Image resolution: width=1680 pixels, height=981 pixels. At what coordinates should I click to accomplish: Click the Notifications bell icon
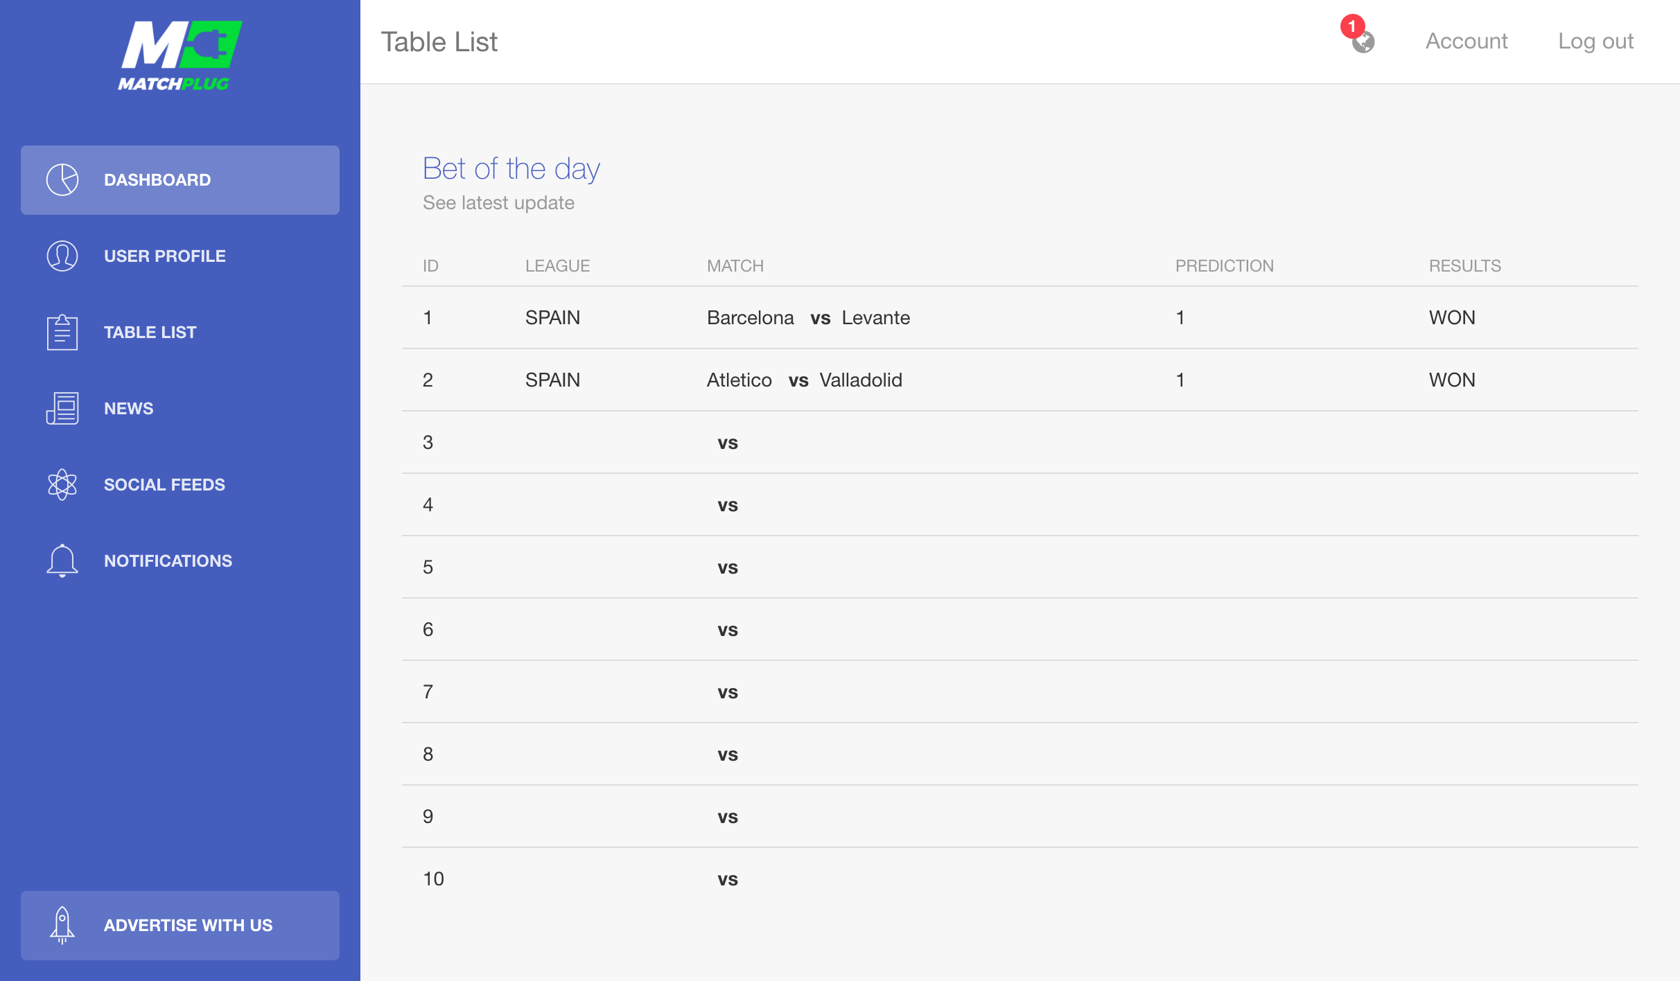[62, 561]
